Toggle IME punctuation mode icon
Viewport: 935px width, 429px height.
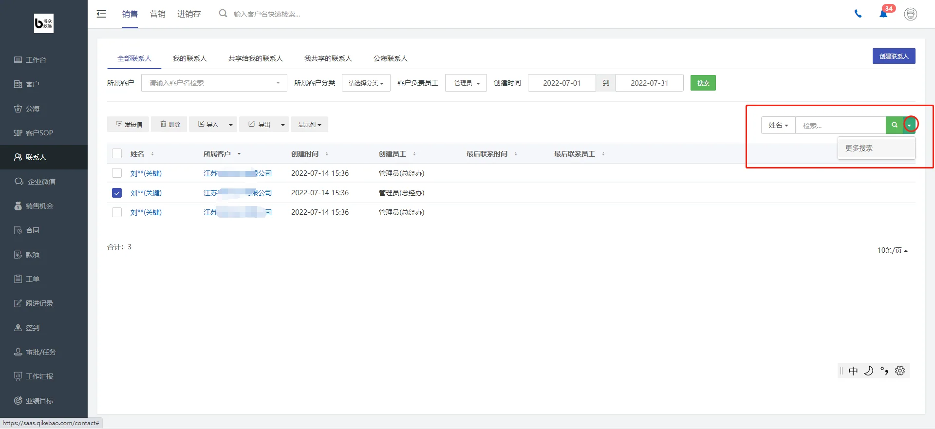click(x=884, y=371)
